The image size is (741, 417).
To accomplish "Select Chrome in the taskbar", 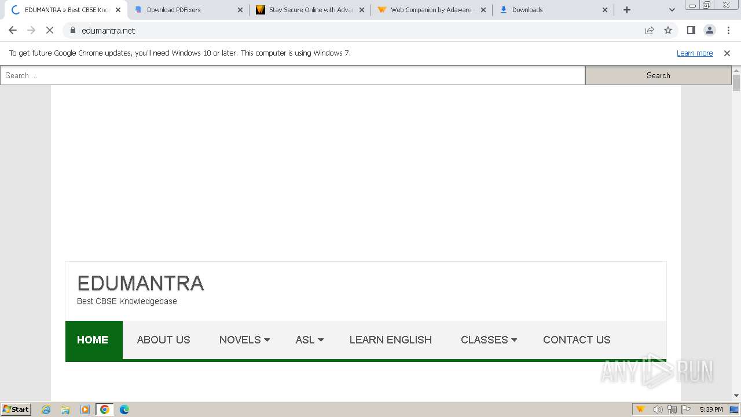I will [105, 409].
